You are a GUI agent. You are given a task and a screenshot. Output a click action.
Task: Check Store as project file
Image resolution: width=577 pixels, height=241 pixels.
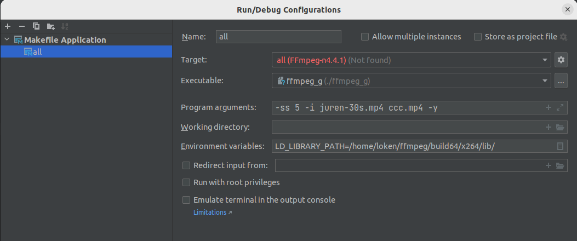478,37
